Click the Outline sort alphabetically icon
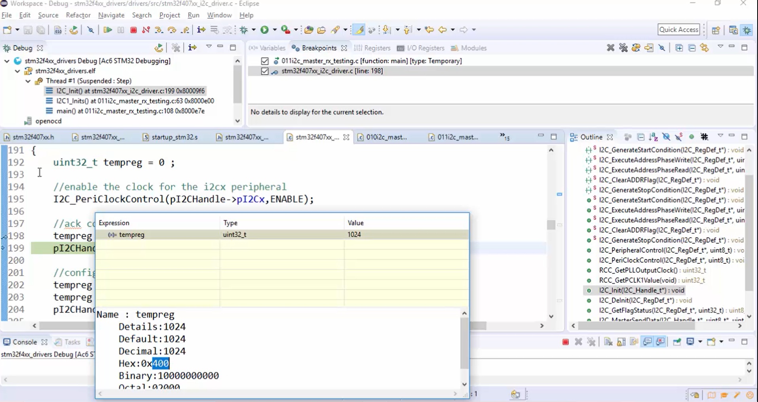 (653, 137)
